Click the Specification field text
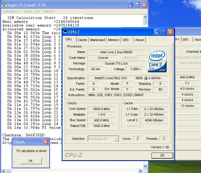The image size is (201, 173). pyautogui.click(x=128, y=78)
